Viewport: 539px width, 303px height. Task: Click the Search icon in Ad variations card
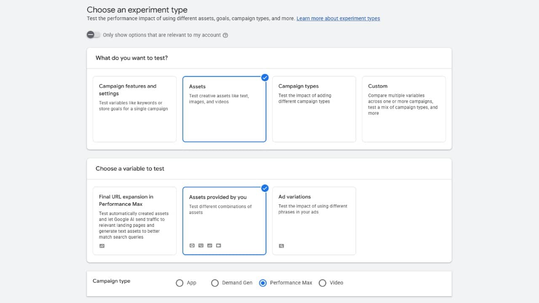281,246
